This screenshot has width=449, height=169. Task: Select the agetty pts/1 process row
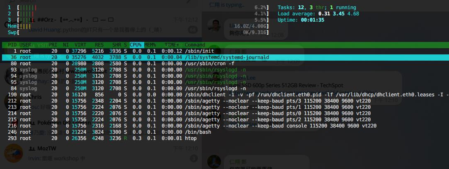point(225,107)
